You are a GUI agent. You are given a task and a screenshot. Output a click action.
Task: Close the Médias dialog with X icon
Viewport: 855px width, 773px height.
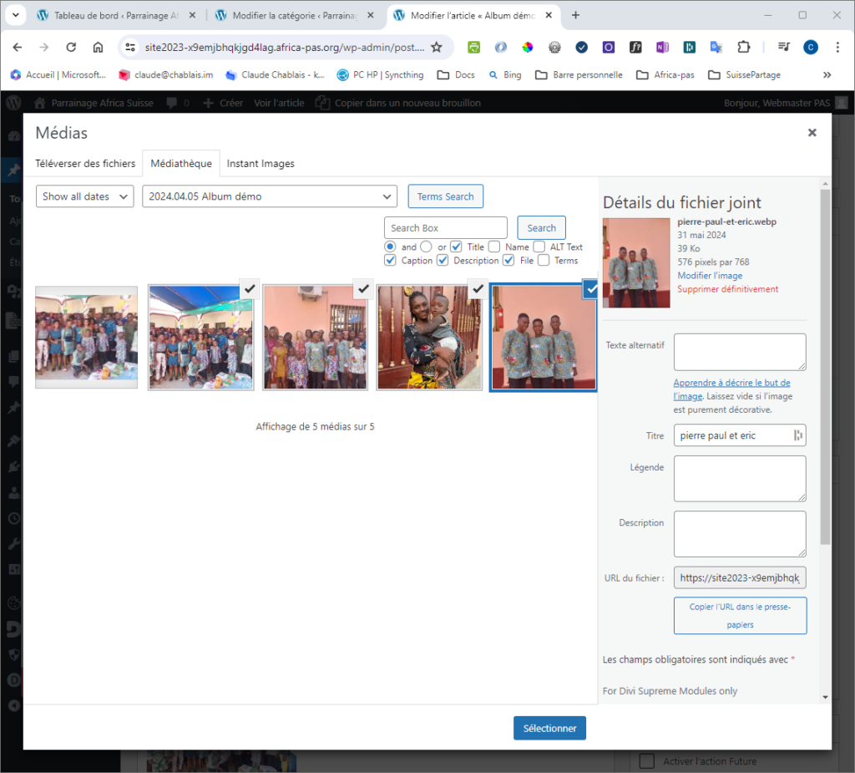pos(812,133)
